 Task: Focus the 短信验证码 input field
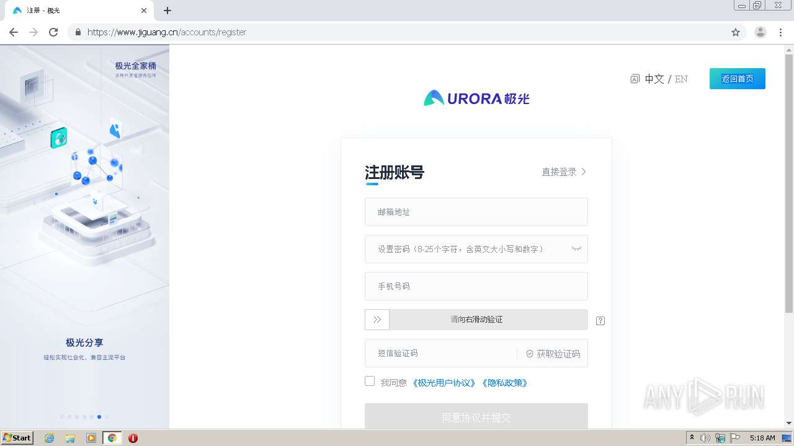pyautogui.click(x=440, y=353)
